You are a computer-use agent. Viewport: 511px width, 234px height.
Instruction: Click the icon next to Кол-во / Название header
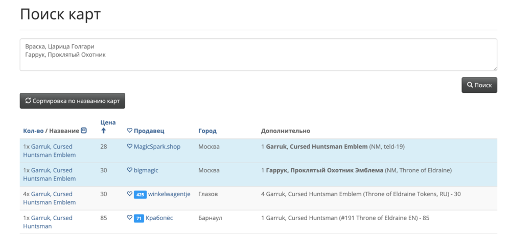click(x=84, y=131)
